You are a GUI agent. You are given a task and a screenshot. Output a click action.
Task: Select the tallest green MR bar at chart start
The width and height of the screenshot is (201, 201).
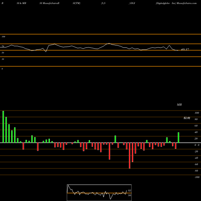pos(3,127)
